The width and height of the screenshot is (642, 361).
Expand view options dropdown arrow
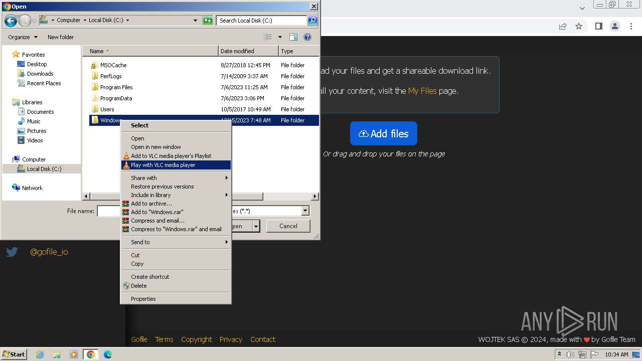280,37
